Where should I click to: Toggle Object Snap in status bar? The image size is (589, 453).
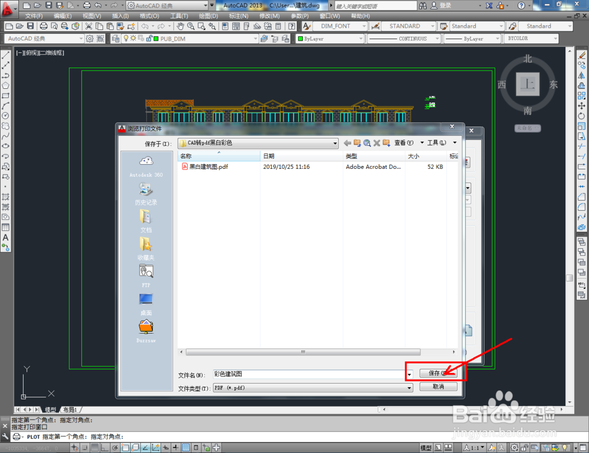tap(125, 447)
